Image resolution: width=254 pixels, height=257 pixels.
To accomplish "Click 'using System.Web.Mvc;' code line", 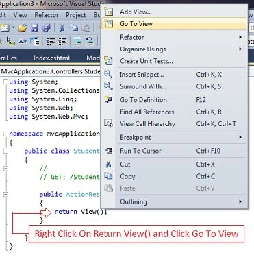I will click(x=49, y=117).
